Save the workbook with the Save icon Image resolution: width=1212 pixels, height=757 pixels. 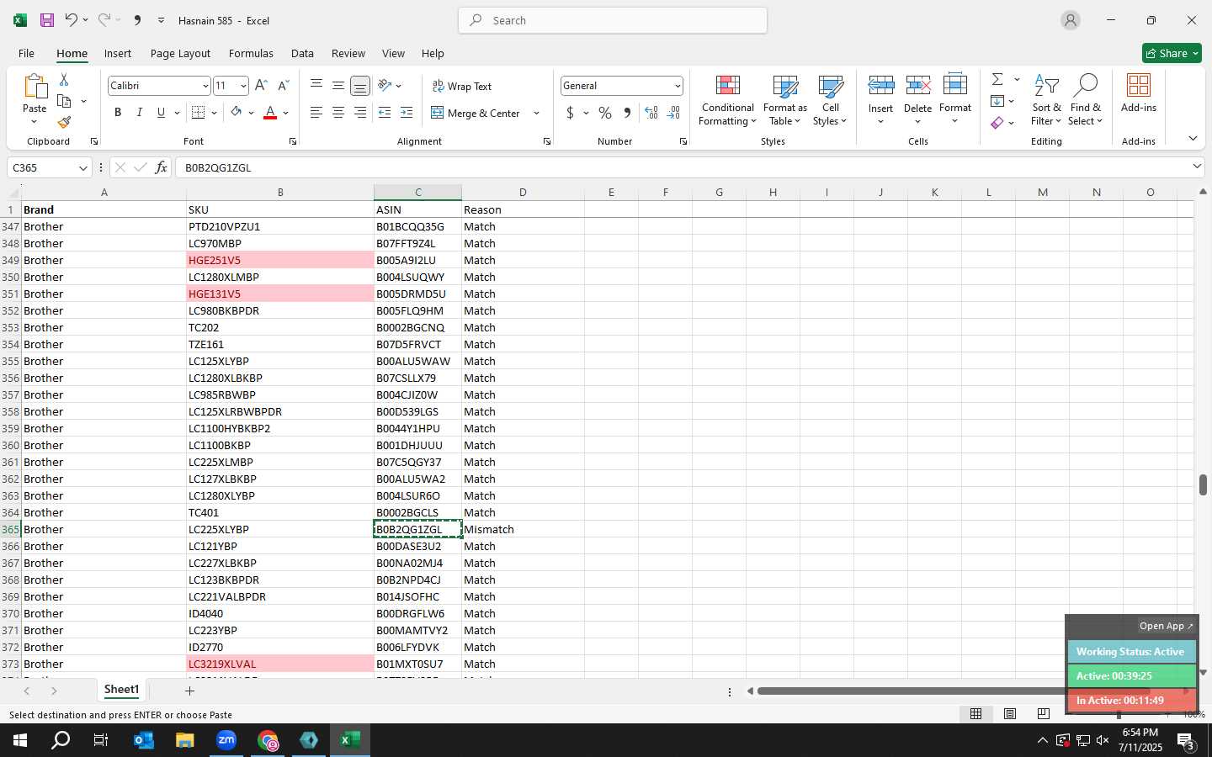(x=47, y=20)
